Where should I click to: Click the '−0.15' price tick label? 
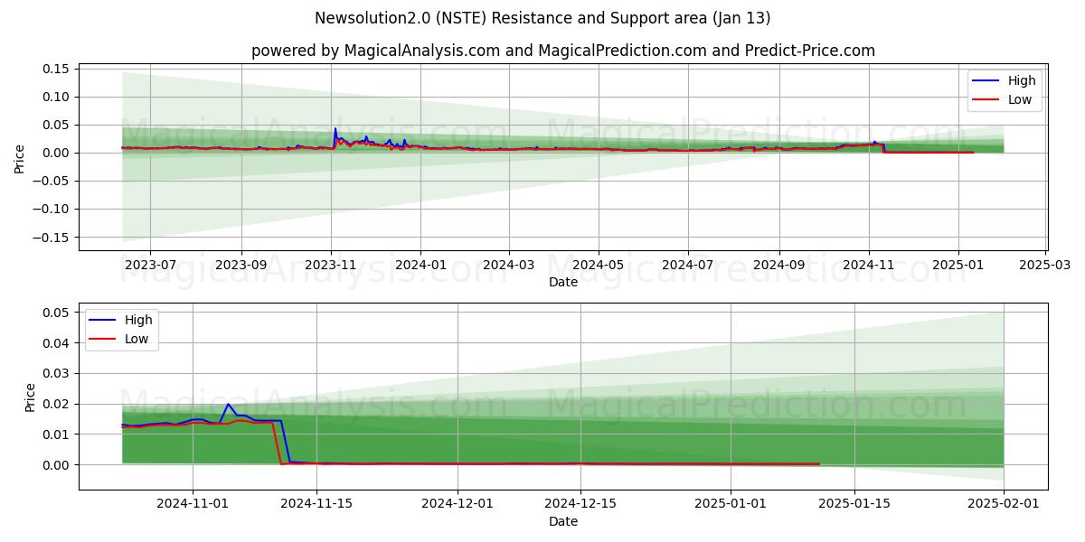click(x=52, y=237)
